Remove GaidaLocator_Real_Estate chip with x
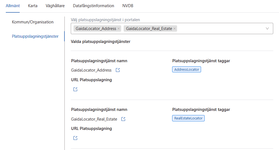 coord(175,29)
